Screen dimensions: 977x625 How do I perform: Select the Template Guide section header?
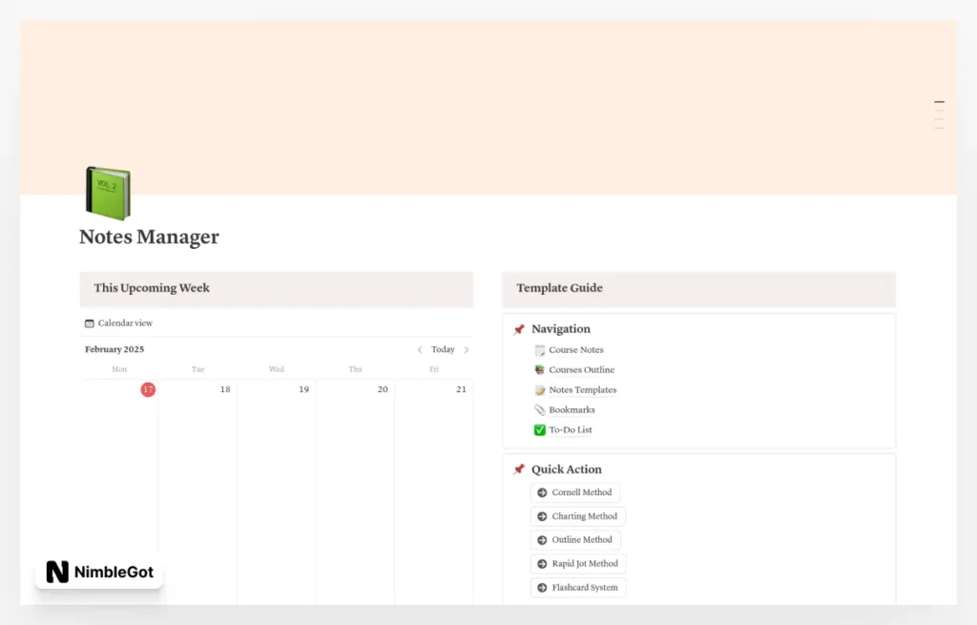(x=558, y=288)
